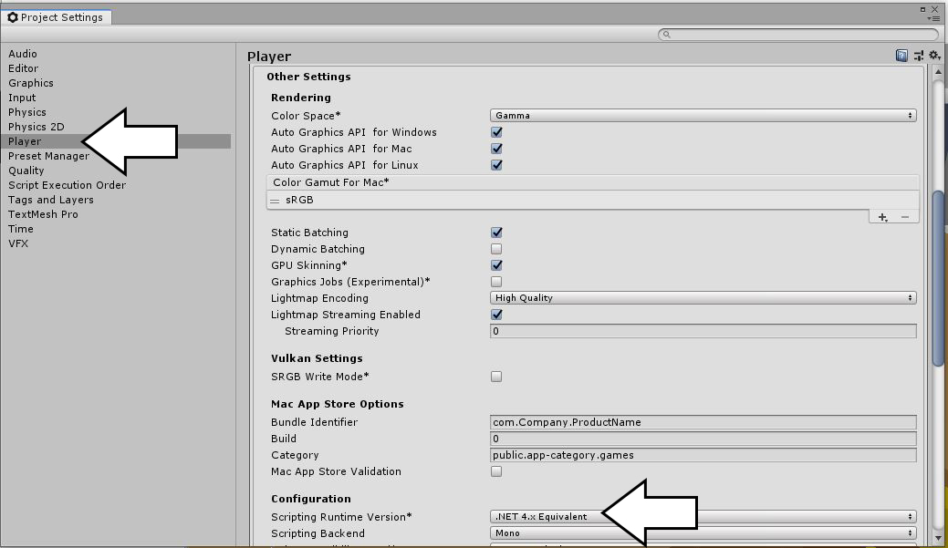
Task: Expand Scripting Runtime Version dropdown
Action: coord(703,517)
